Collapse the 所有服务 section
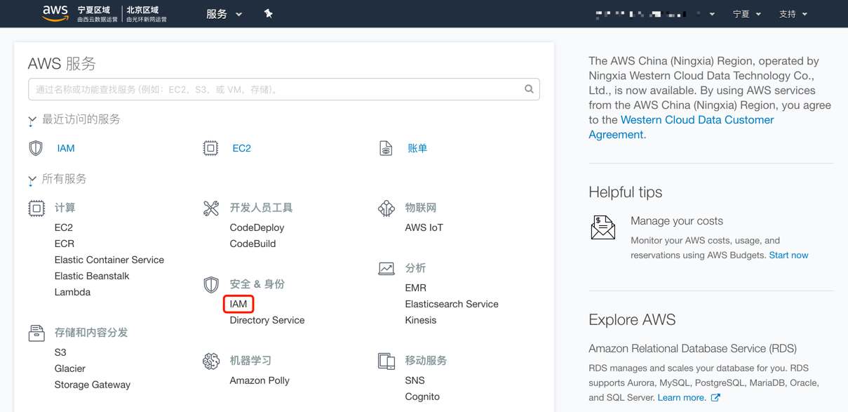The image size is (848, 412). coord(32,180)
